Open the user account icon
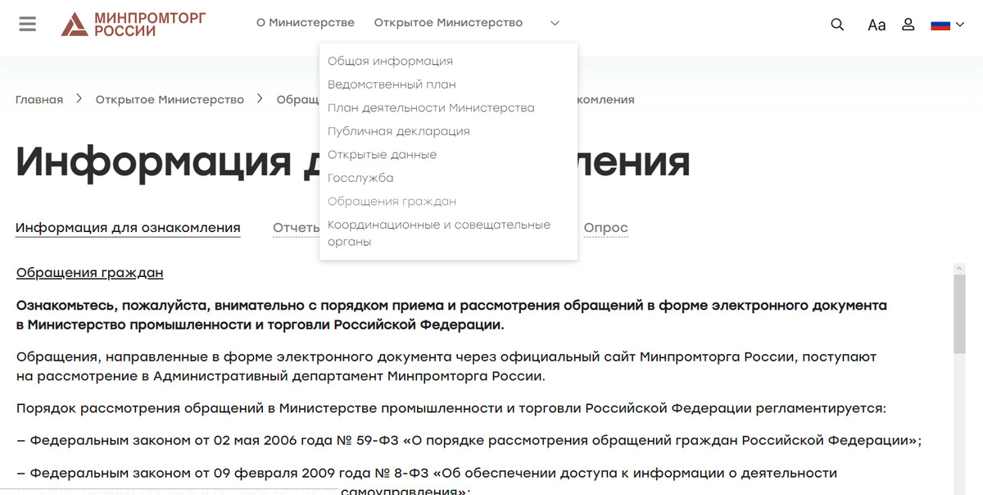 click(x=908, y=24)
